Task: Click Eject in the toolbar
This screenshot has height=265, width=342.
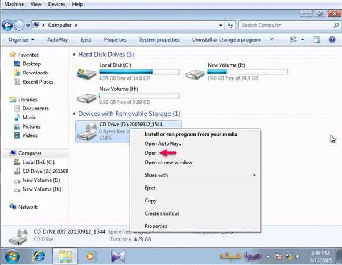Action: pyautogui.click(x=86, y=40)
